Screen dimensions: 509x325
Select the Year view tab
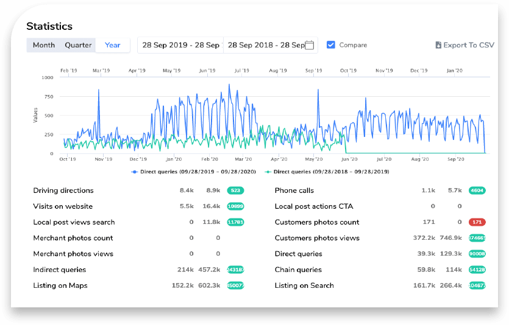click(x=113, y=45)
